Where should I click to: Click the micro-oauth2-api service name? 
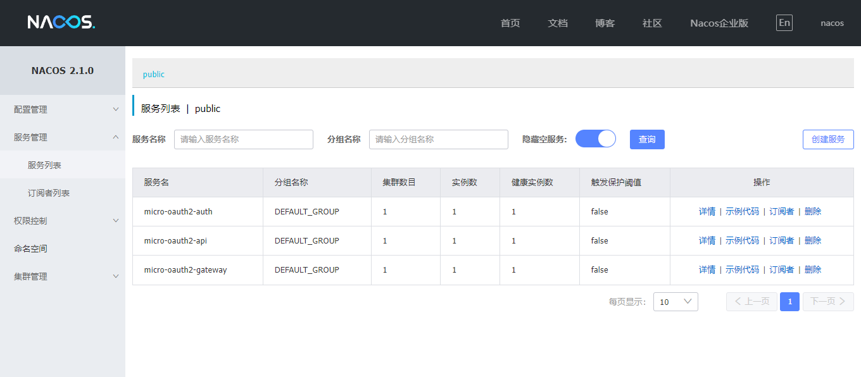point(175,240)
